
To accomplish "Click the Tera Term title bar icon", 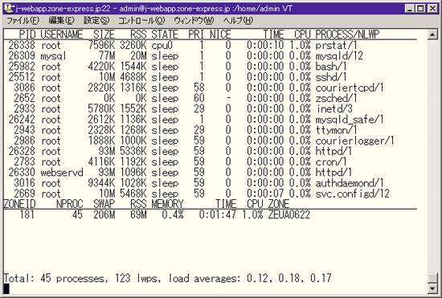I will [x=9, y=9].
